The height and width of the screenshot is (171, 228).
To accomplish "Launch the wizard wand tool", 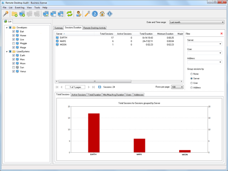I will [x=6, y=14].
